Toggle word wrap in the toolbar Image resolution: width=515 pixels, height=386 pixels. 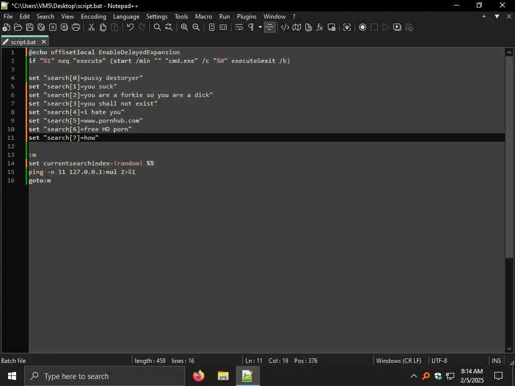point(239,27)
